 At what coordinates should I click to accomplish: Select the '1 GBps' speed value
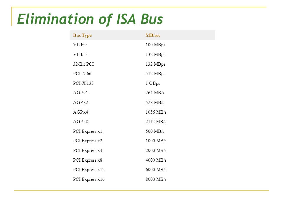[x=153, y=83]
